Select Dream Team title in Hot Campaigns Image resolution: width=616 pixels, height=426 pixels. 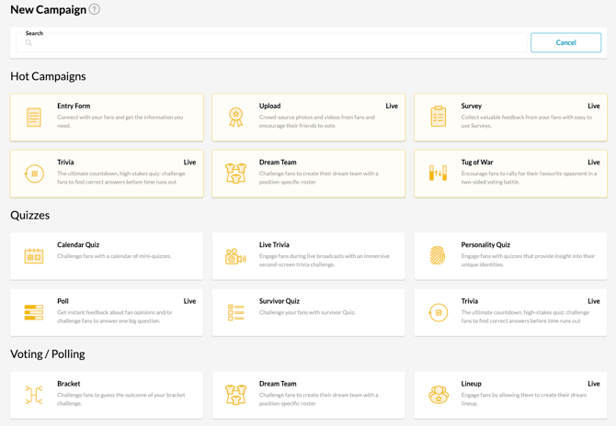278,163
